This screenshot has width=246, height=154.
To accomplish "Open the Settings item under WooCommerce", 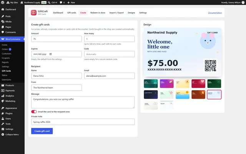I will coord(5,67).
